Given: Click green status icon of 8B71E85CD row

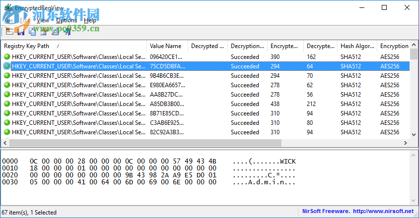Looking at the screenshot, I should [x=7, y=113].
